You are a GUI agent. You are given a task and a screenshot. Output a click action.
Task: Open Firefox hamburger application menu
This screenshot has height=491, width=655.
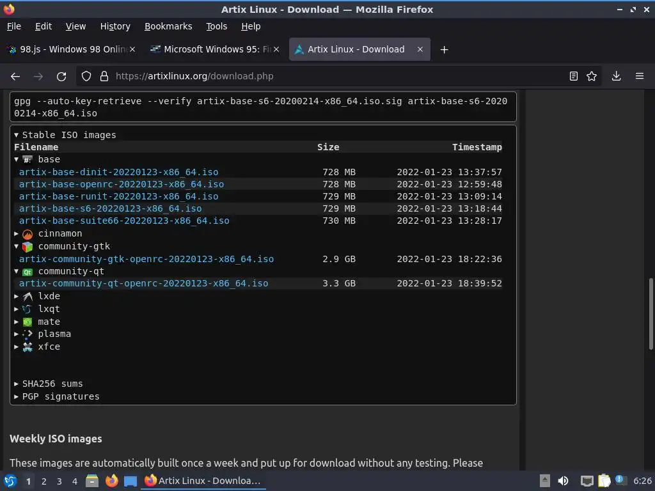coord(640,76)
